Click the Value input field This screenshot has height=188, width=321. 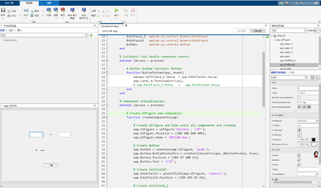click(x=308, y=88)
